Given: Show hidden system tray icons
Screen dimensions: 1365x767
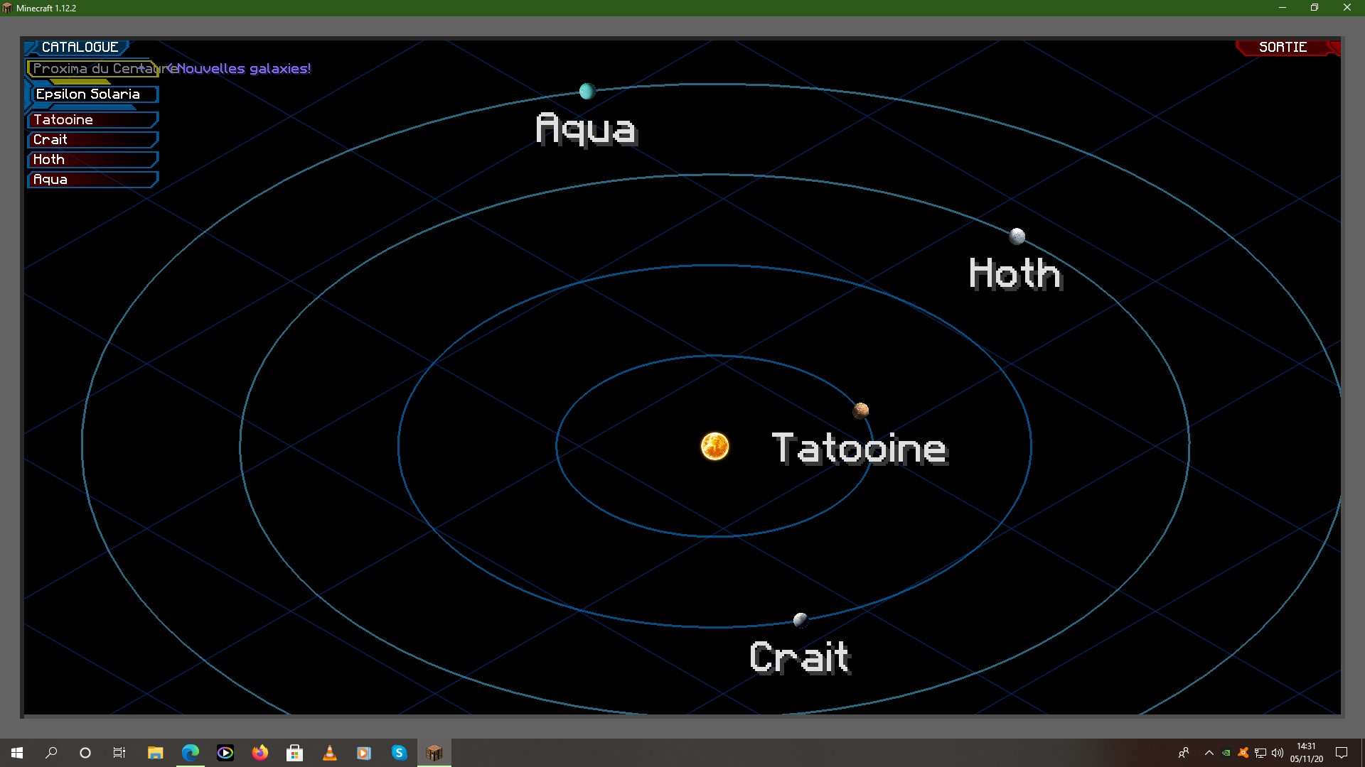Looking at the screenshot, I should click(x=1209, y=753).
